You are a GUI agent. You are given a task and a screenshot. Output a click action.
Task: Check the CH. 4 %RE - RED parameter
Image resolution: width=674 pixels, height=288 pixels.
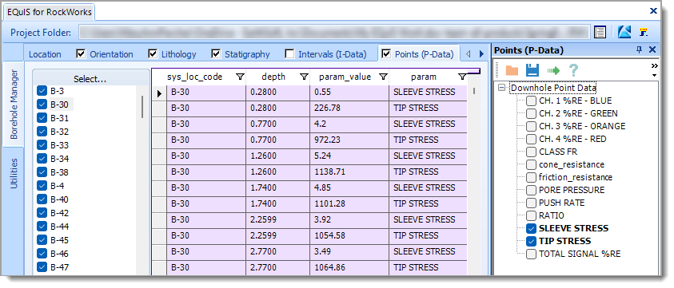coord(532,139)
